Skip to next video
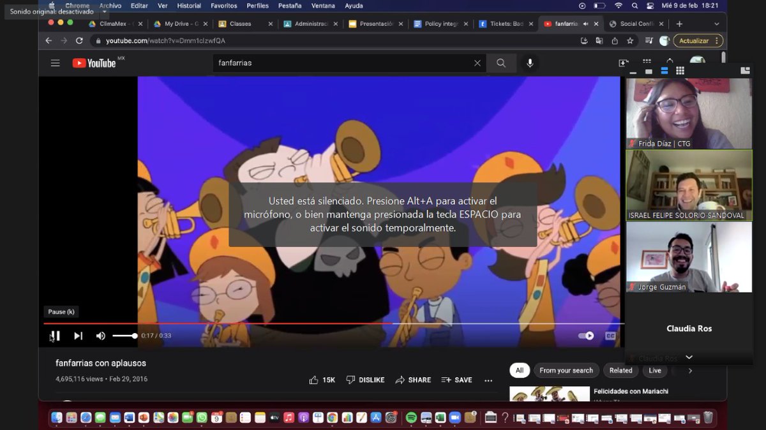 [x=78, y=336]
